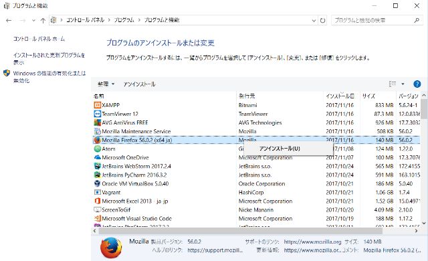The image size is (428, 261).
Task: Click the XAMPP program icon
Action: [98, 105]
